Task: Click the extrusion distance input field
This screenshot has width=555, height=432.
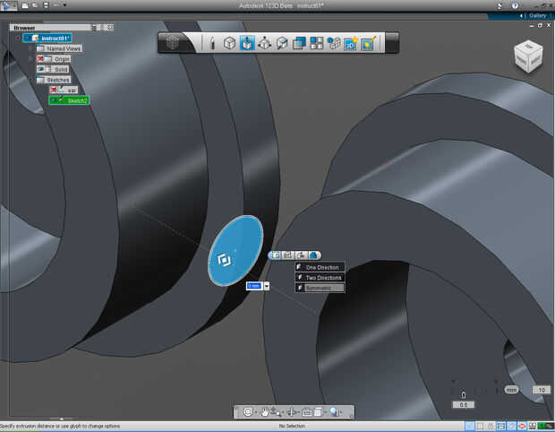Action: click(x=253, y=286)
